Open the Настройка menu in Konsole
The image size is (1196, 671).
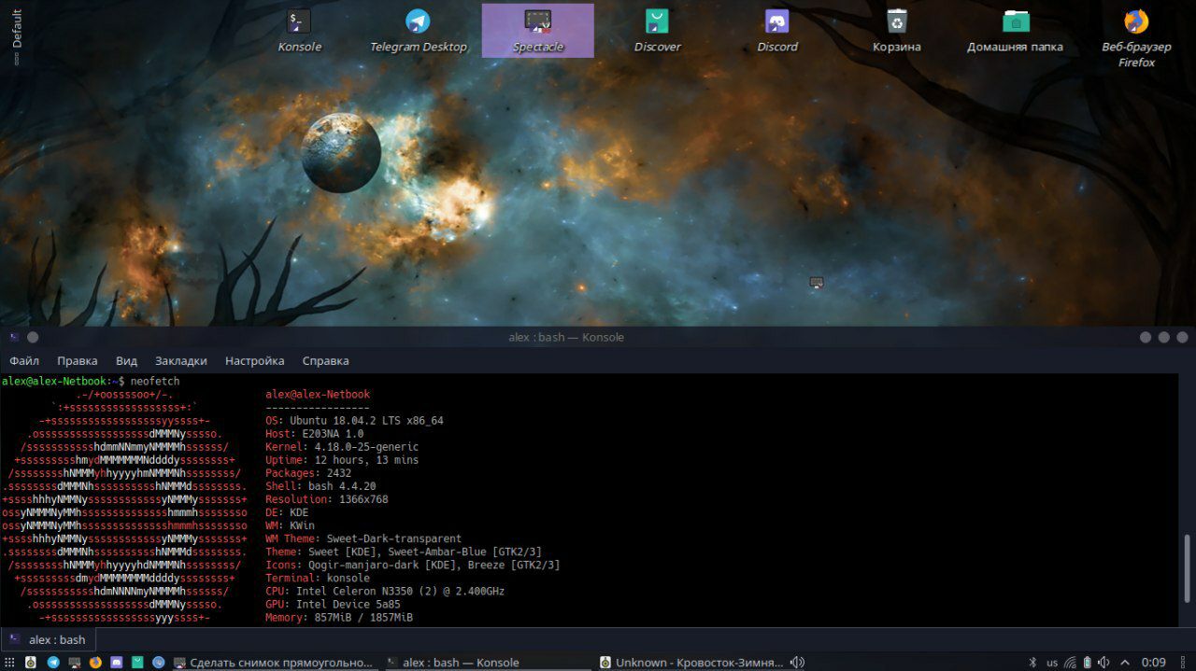(x=254, y=360)
